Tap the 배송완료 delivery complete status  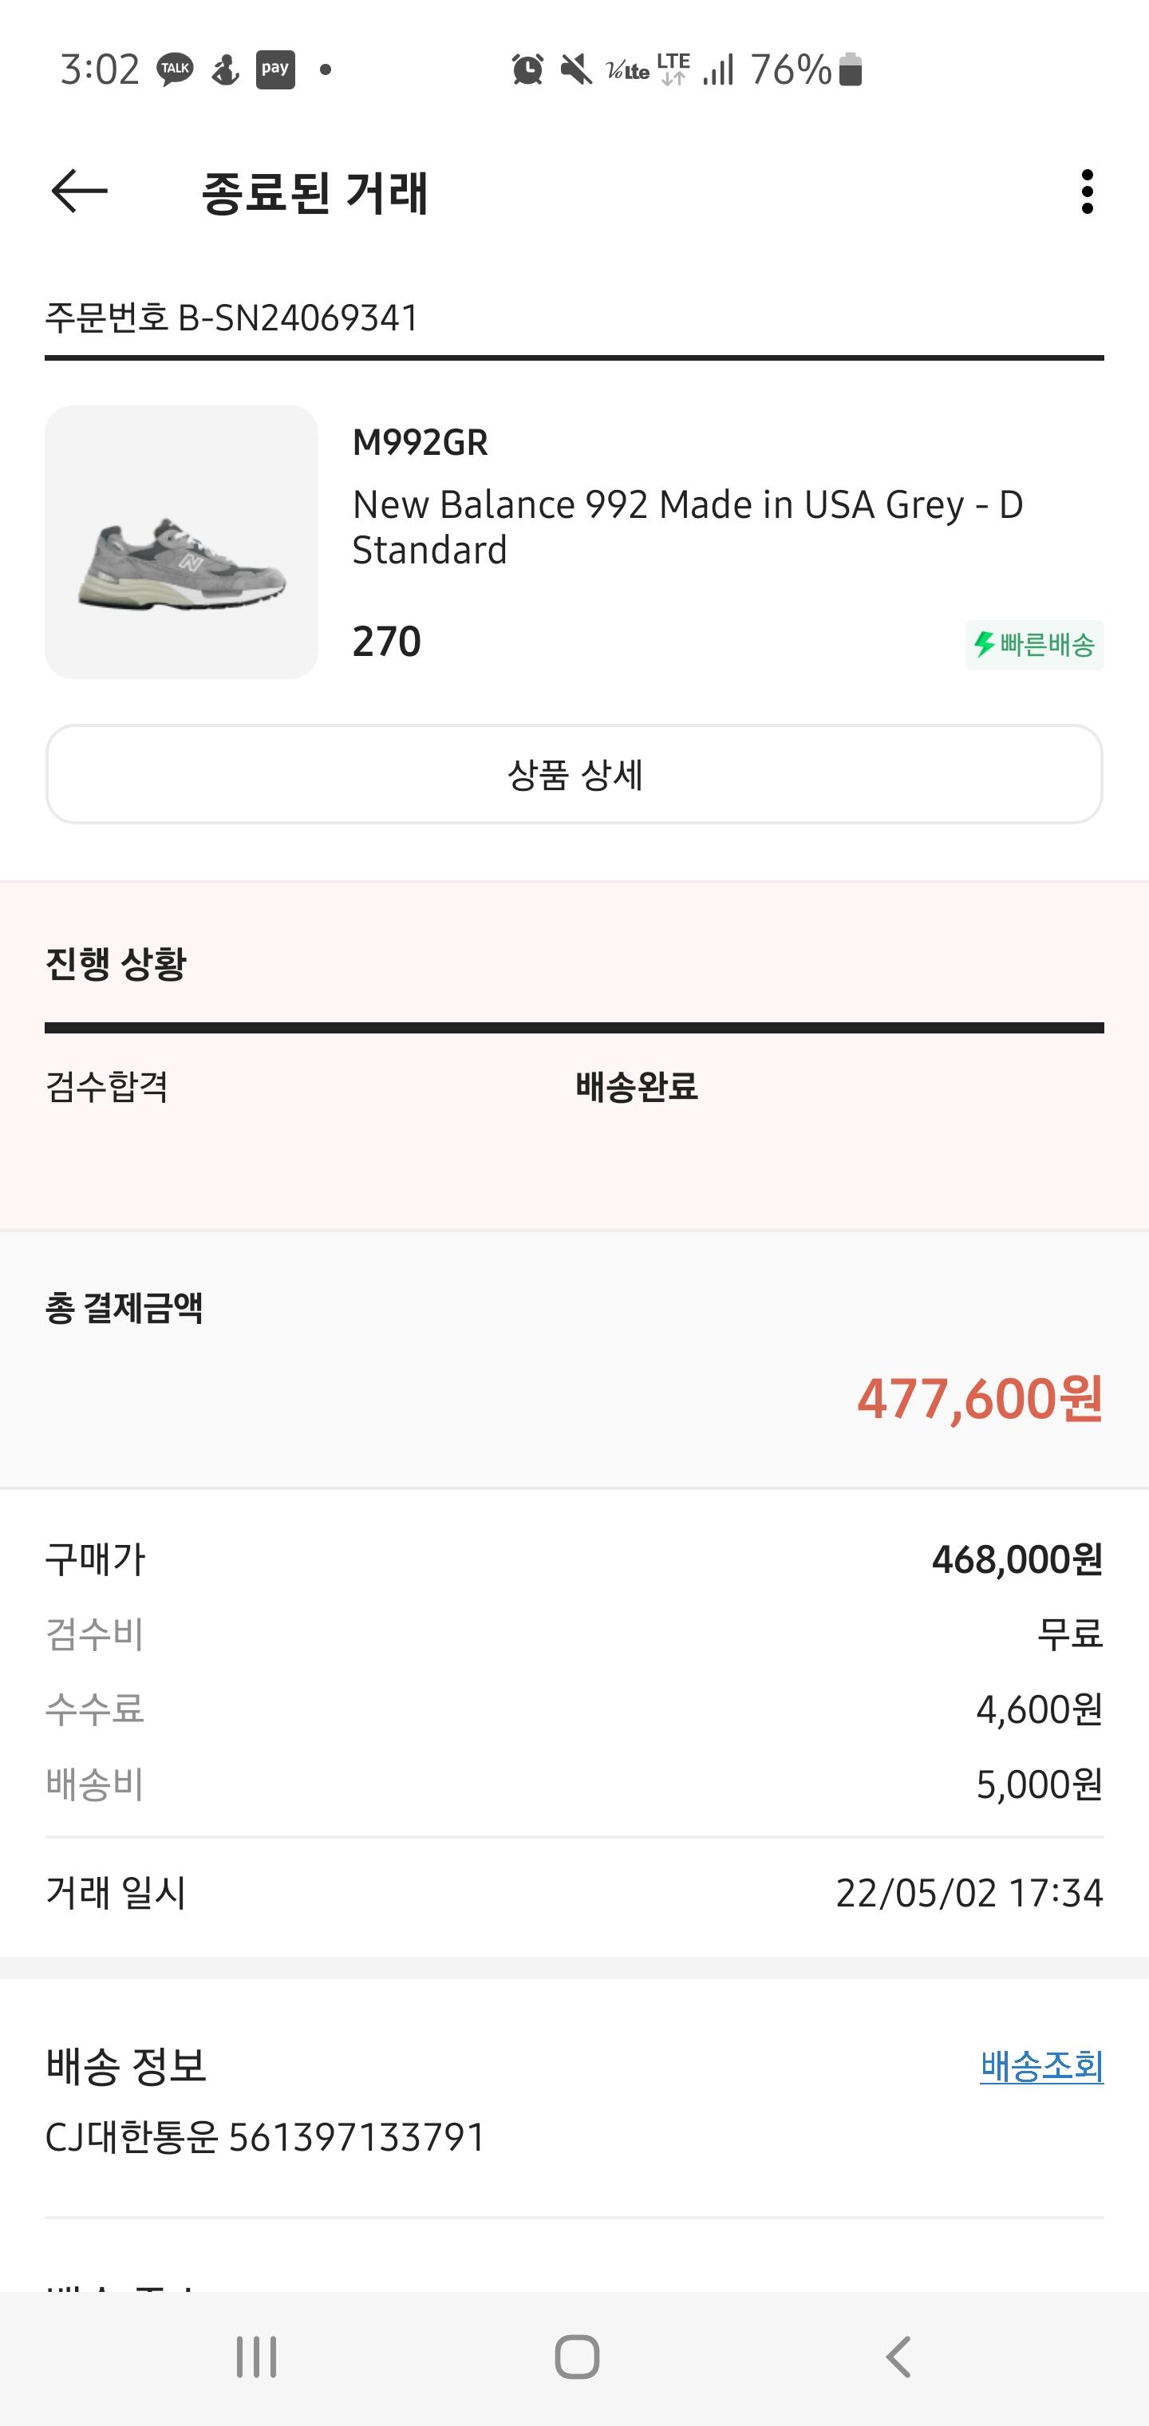coord(637,1087)
